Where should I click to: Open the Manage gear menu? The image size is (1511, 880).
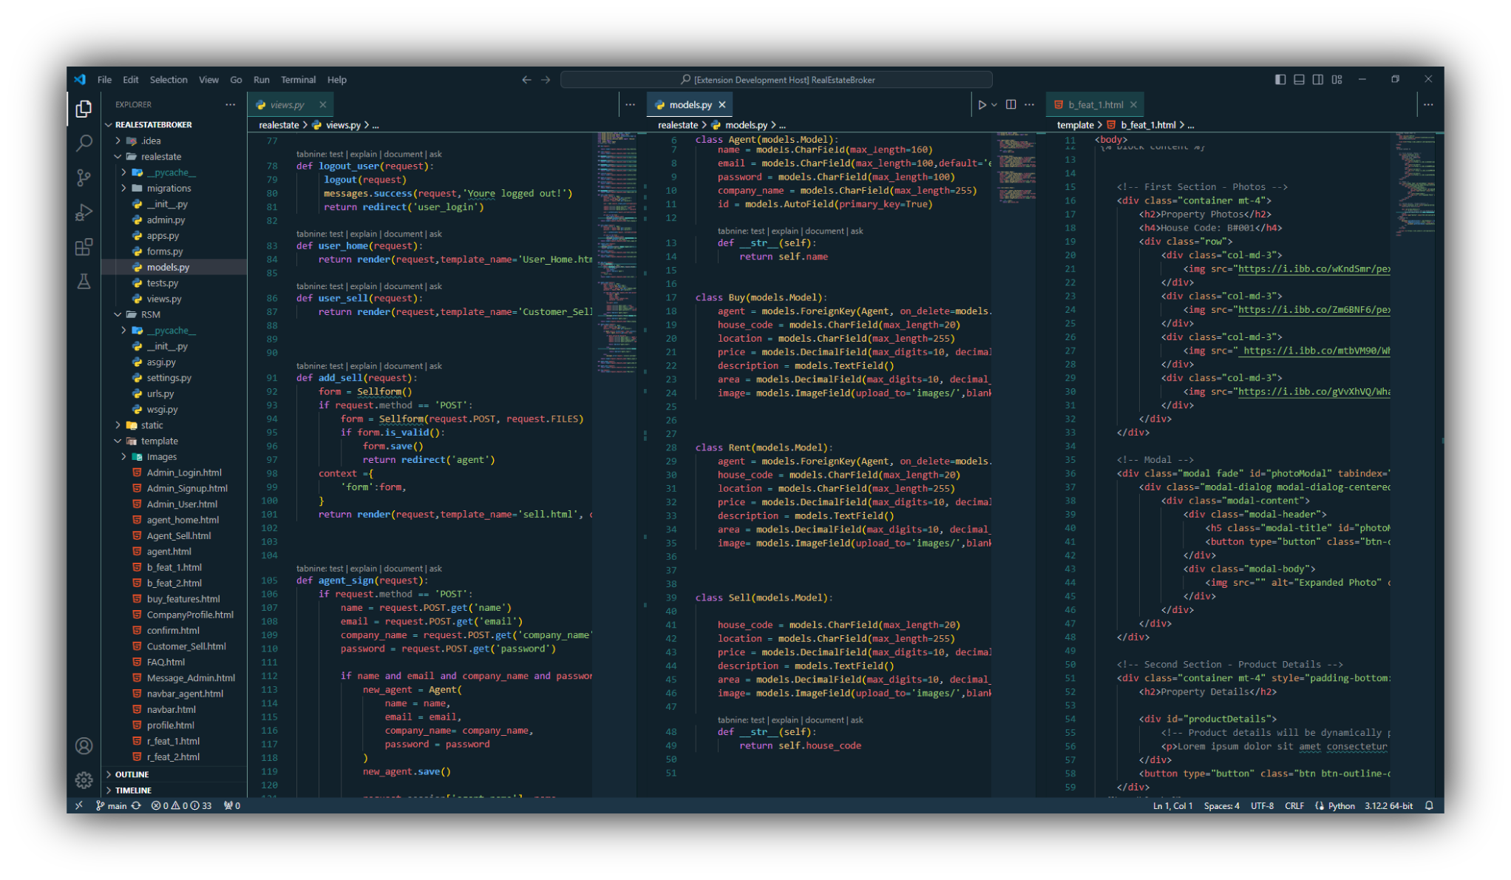84,779
